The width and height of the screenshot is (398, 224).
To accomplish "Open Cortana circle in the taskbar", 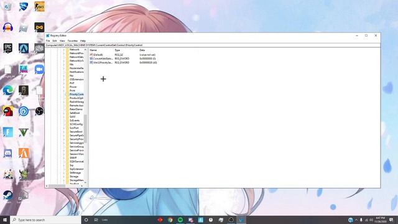I will pos(86,220).
